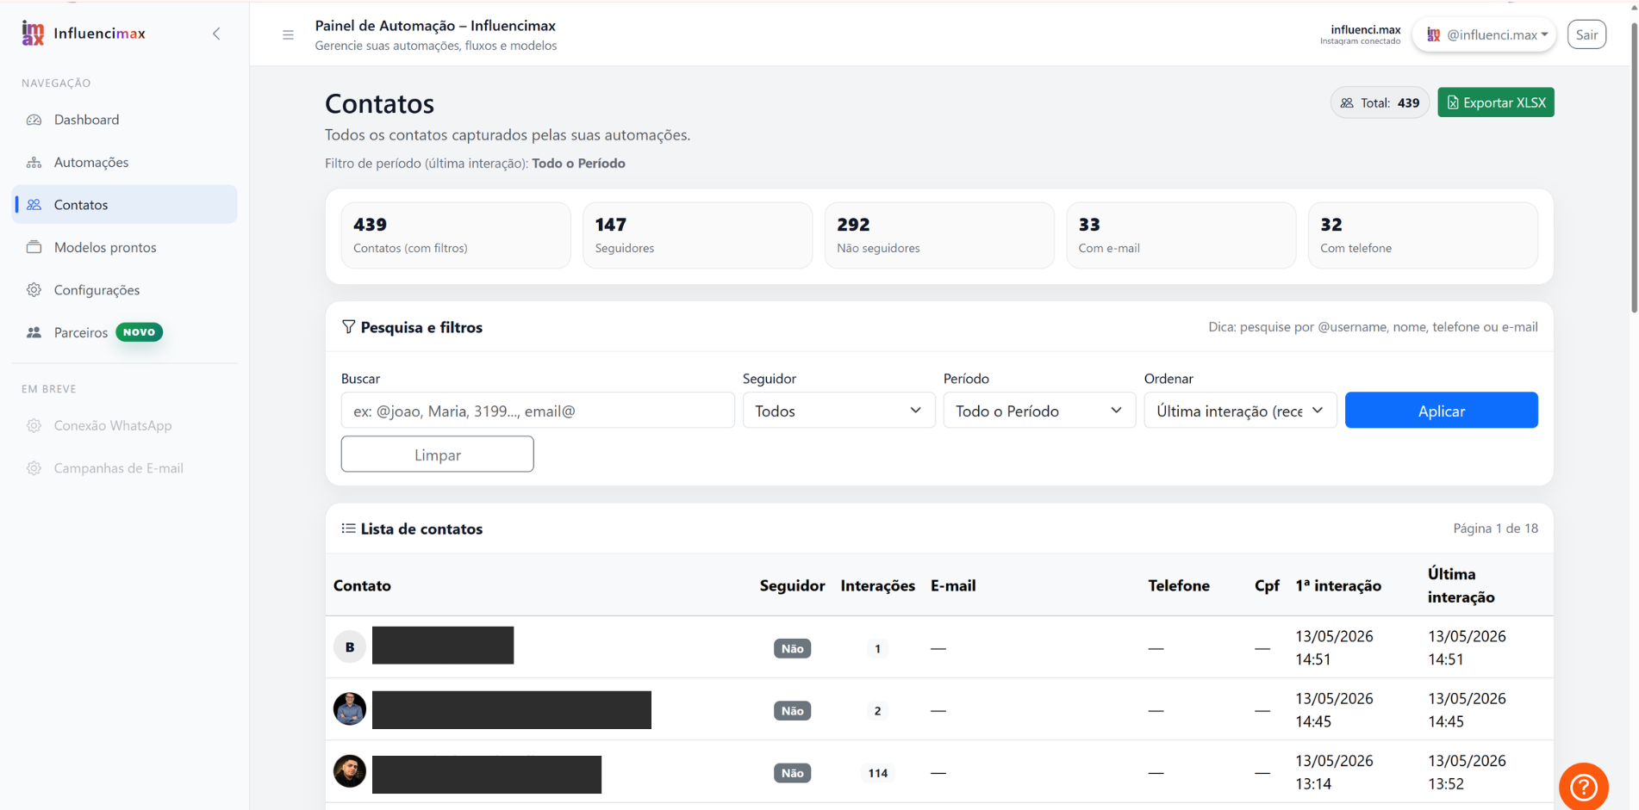The width and height of the screenshot is (1639, 810).
Task: Click the Sair button
Action: [x=1586, y=34]
